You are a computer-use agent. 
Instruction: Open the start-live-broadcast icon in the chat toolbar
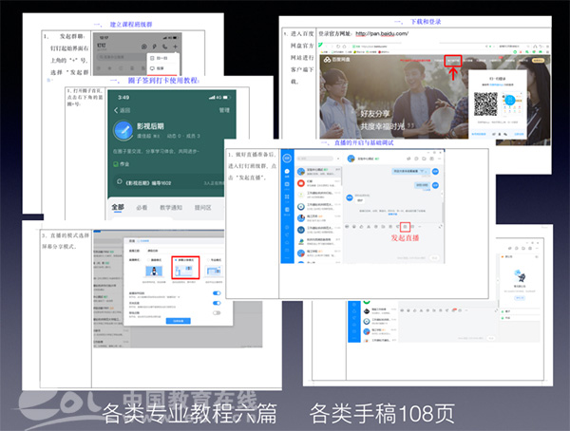[406, 227]
